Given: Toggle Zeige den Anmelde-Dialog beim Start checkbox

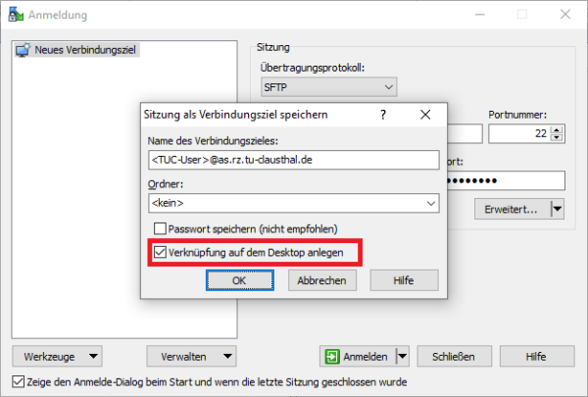Looking at the screenshot, I should pyautogui.click(x=18, y=381).
